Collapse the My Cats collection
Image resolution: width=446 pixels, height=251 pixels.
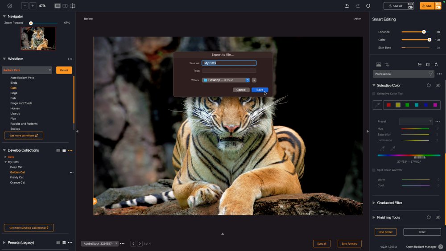(x=5, y=162)
